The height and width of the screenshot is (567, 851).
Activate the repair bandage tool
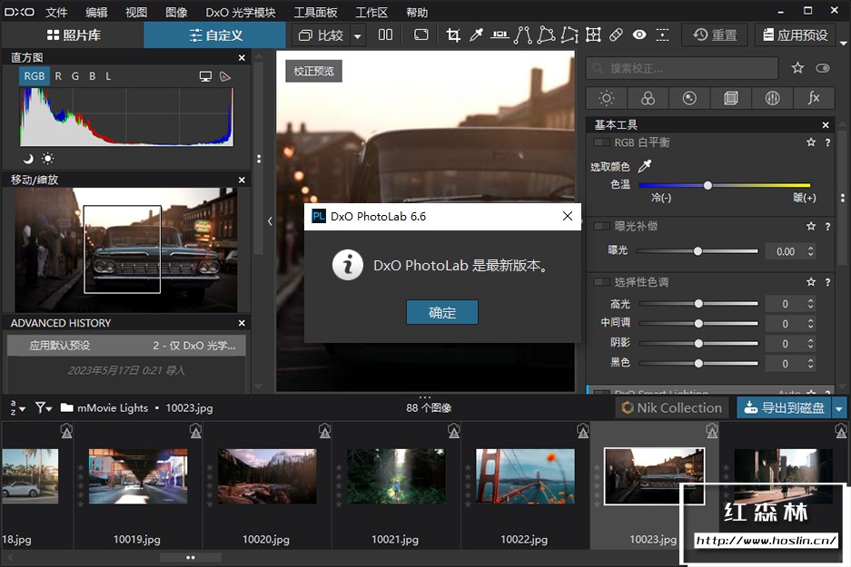[616, 35]
